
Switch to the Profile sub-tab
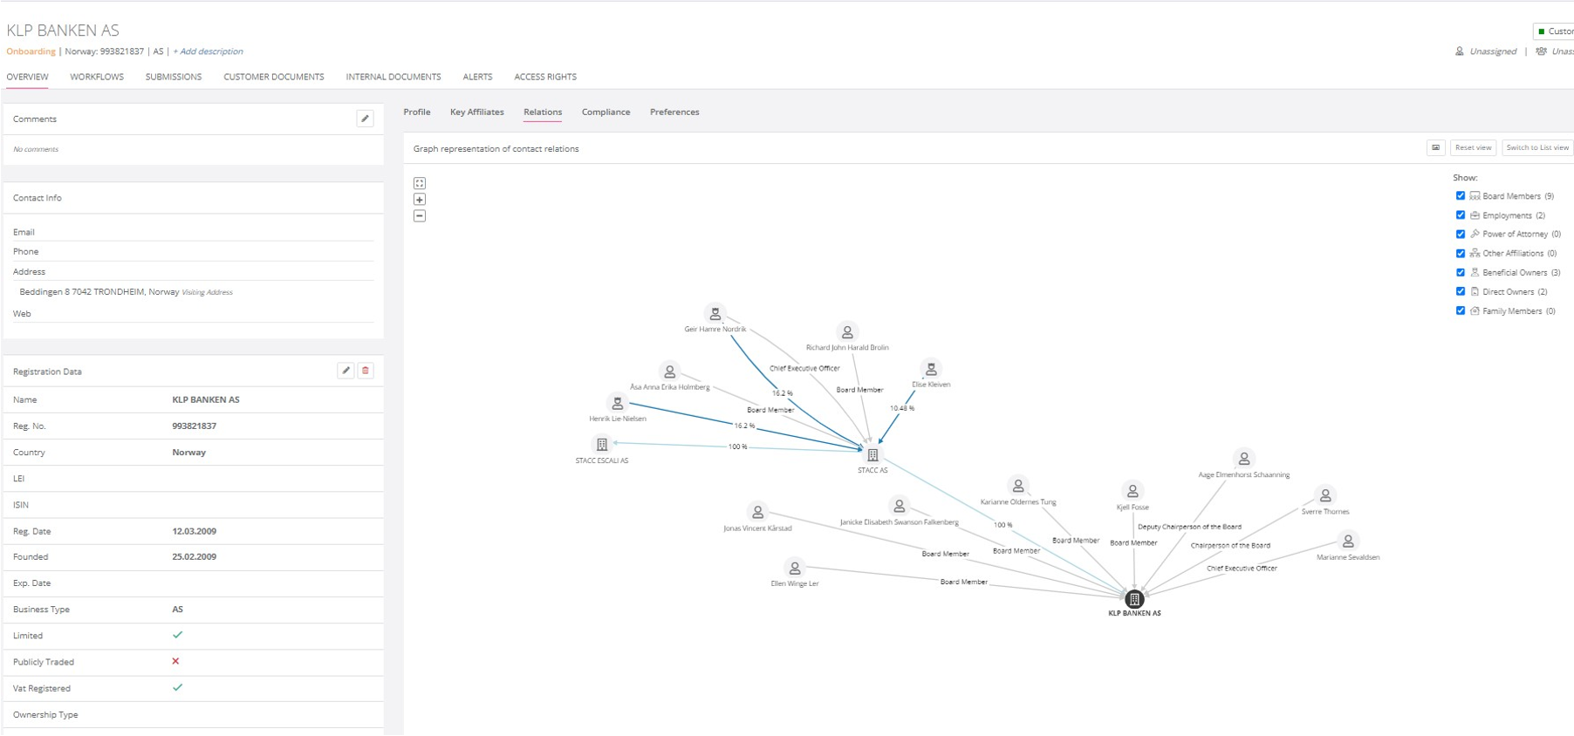417,112
